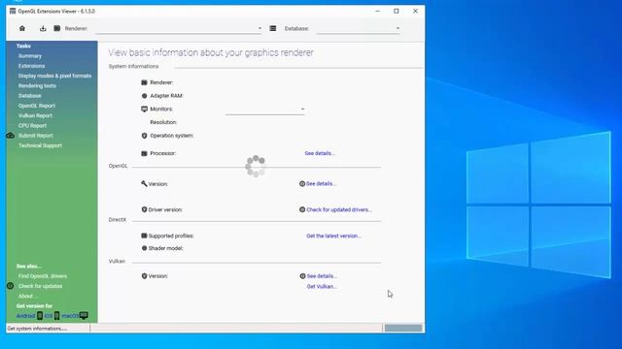Open the Summary task
The height and width of the screenshot is (349, 622).
click(x=30, y=56)
